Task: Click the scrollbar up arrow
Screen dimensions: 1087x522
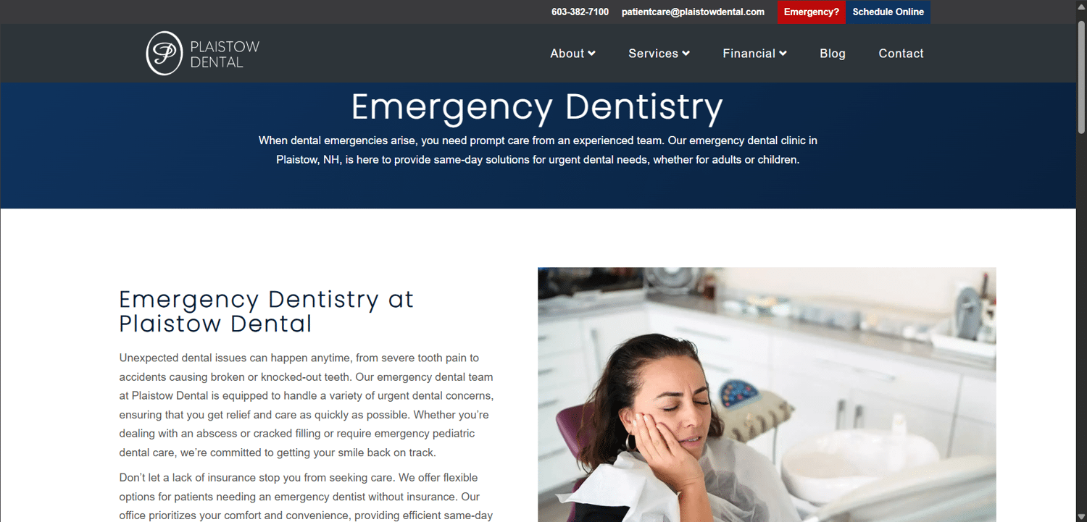Action: point(1081,6)
